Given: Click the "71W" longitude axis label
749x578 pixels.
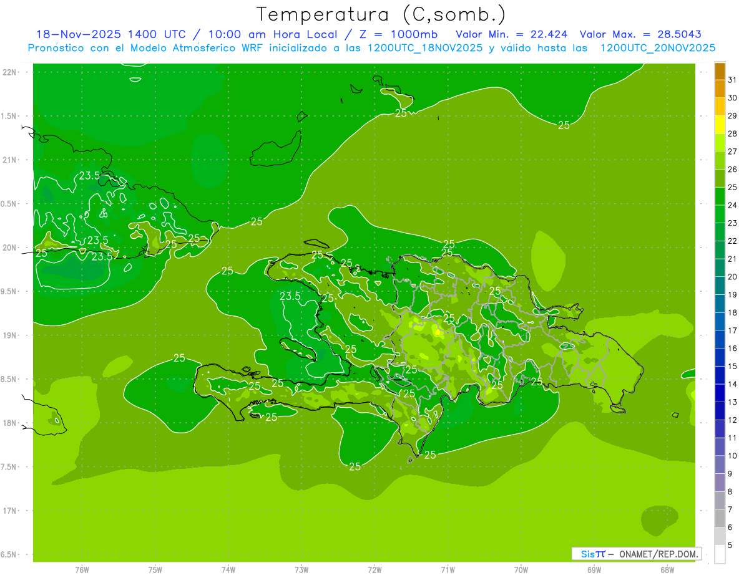Looking at the screenshot, I should pos(448,570).
